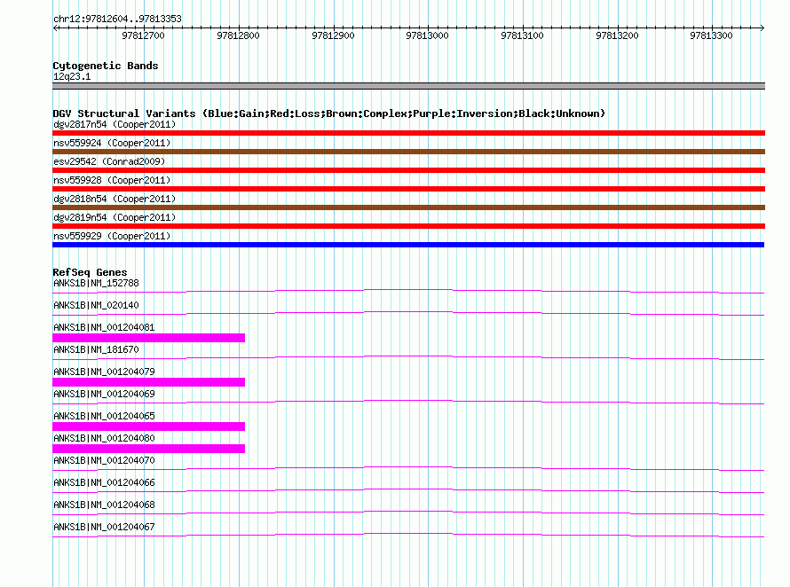
Task: Open variant dgv2817n54 (Cooper2011) label
Action: (115, 124)
